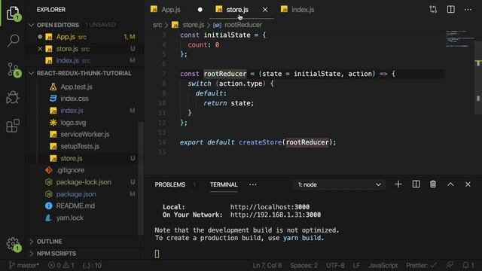This screenshot has height=271, width=482.
Task: Expand the Outline section
Action: 49,242
